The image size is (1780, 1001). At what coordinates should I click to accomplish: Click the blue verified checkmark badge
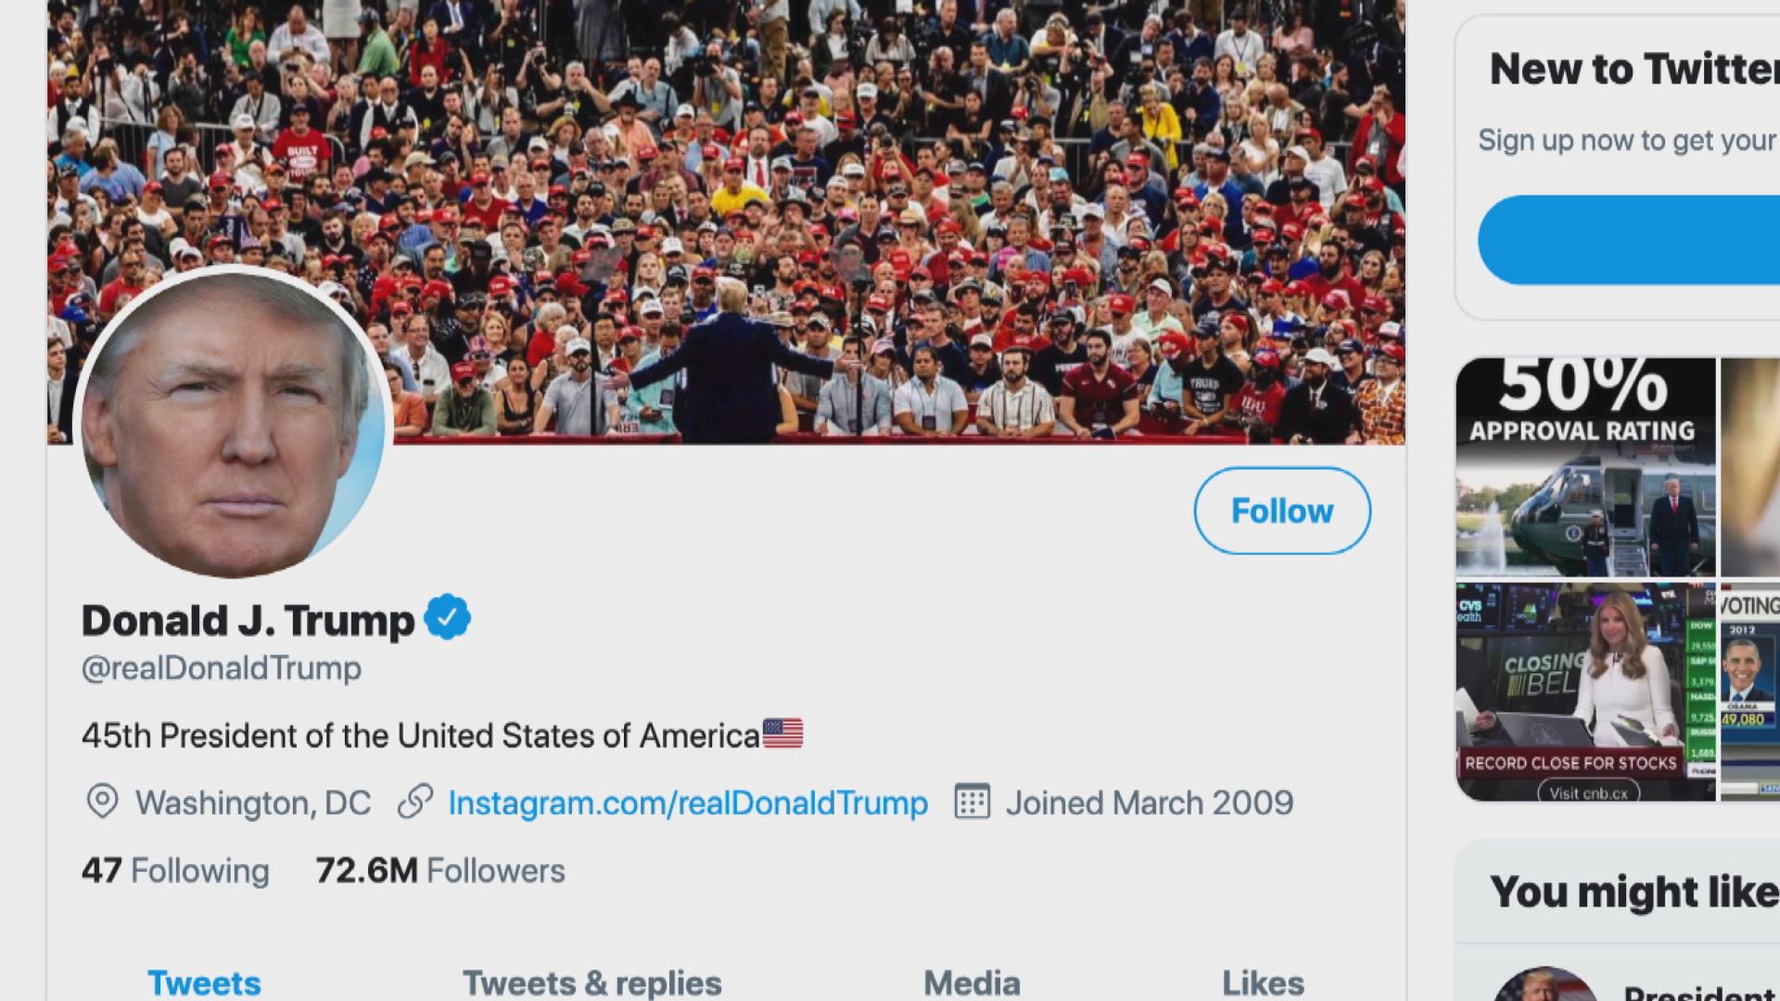tap(447, 617)
